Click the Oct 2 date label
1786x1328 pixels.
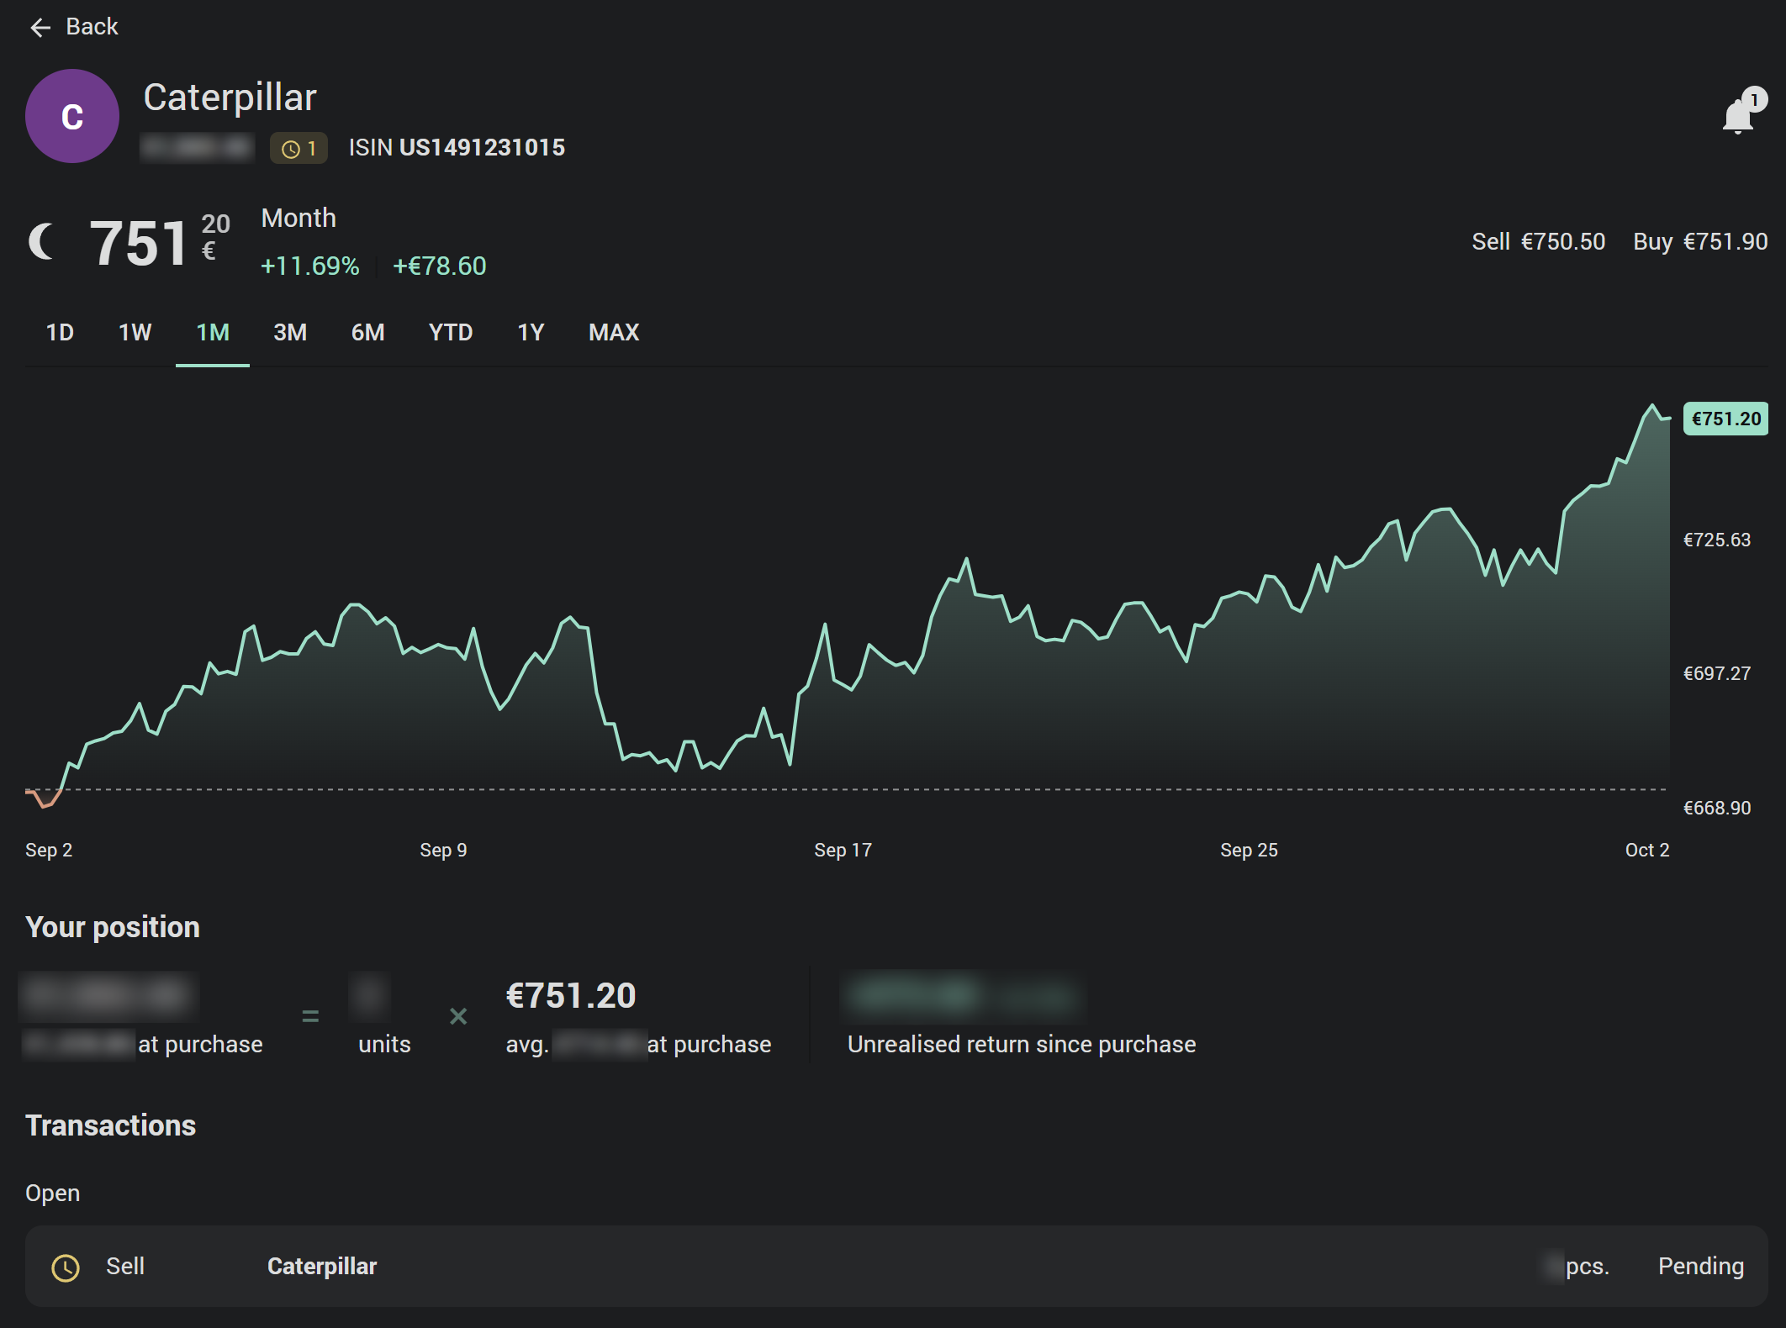(1647, 851)
